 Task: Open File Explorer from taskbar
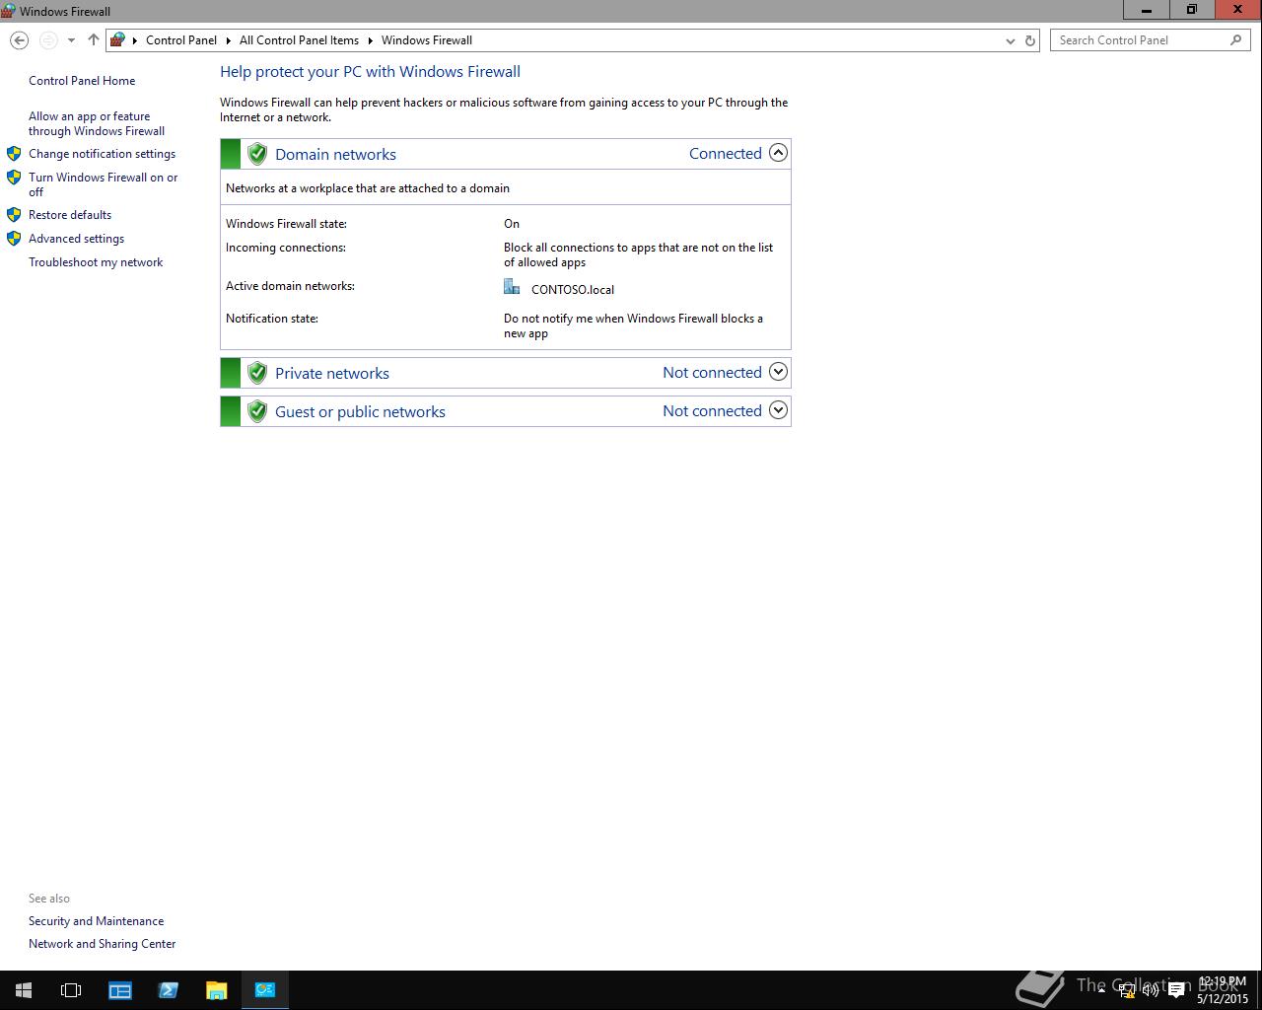click(217, 990)
